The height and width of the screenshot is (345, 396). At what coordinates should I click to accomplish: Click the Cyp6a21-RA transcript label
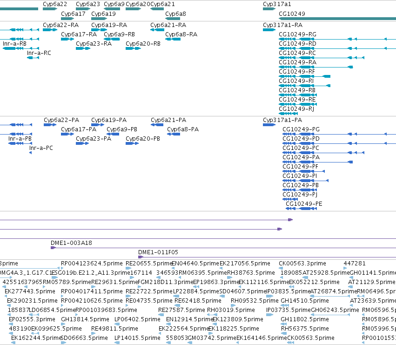[x=168, y=25]
